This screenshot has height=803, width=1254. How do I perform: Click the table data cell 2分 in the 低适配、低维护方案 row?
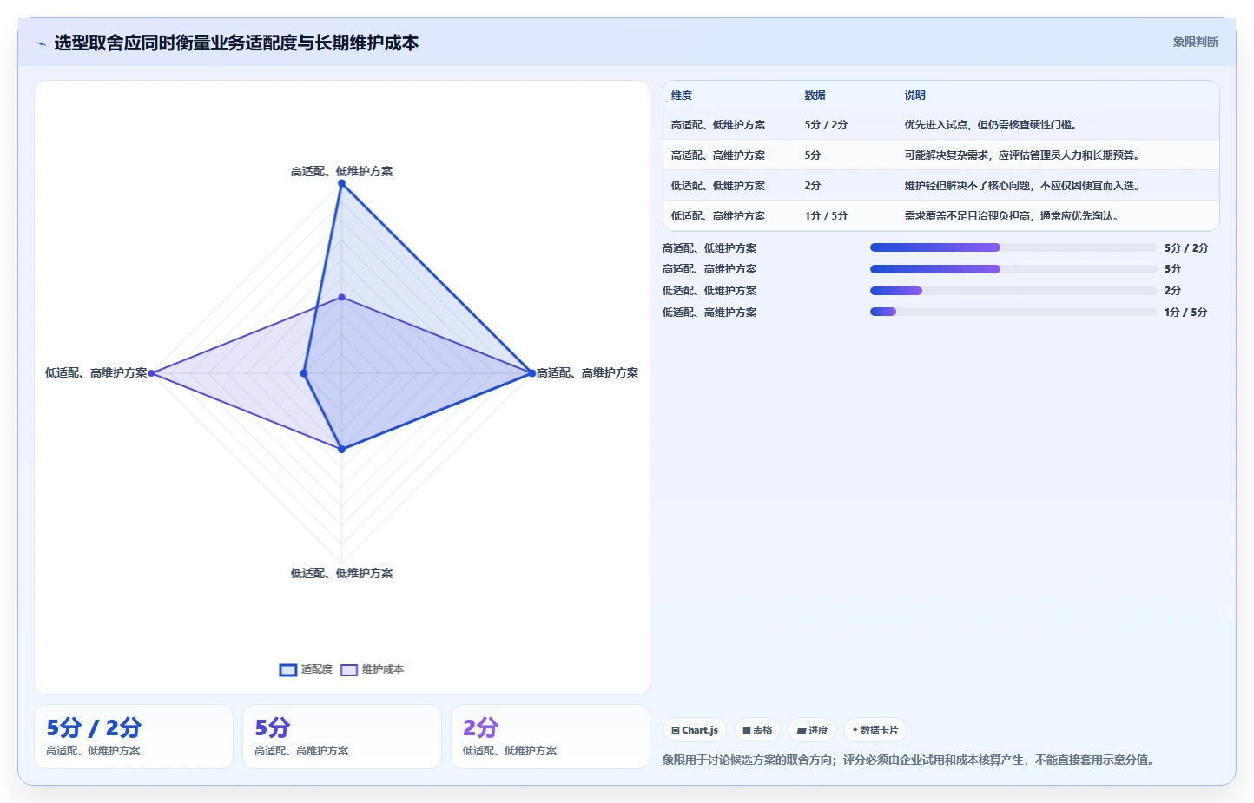(x=813, y=186)
